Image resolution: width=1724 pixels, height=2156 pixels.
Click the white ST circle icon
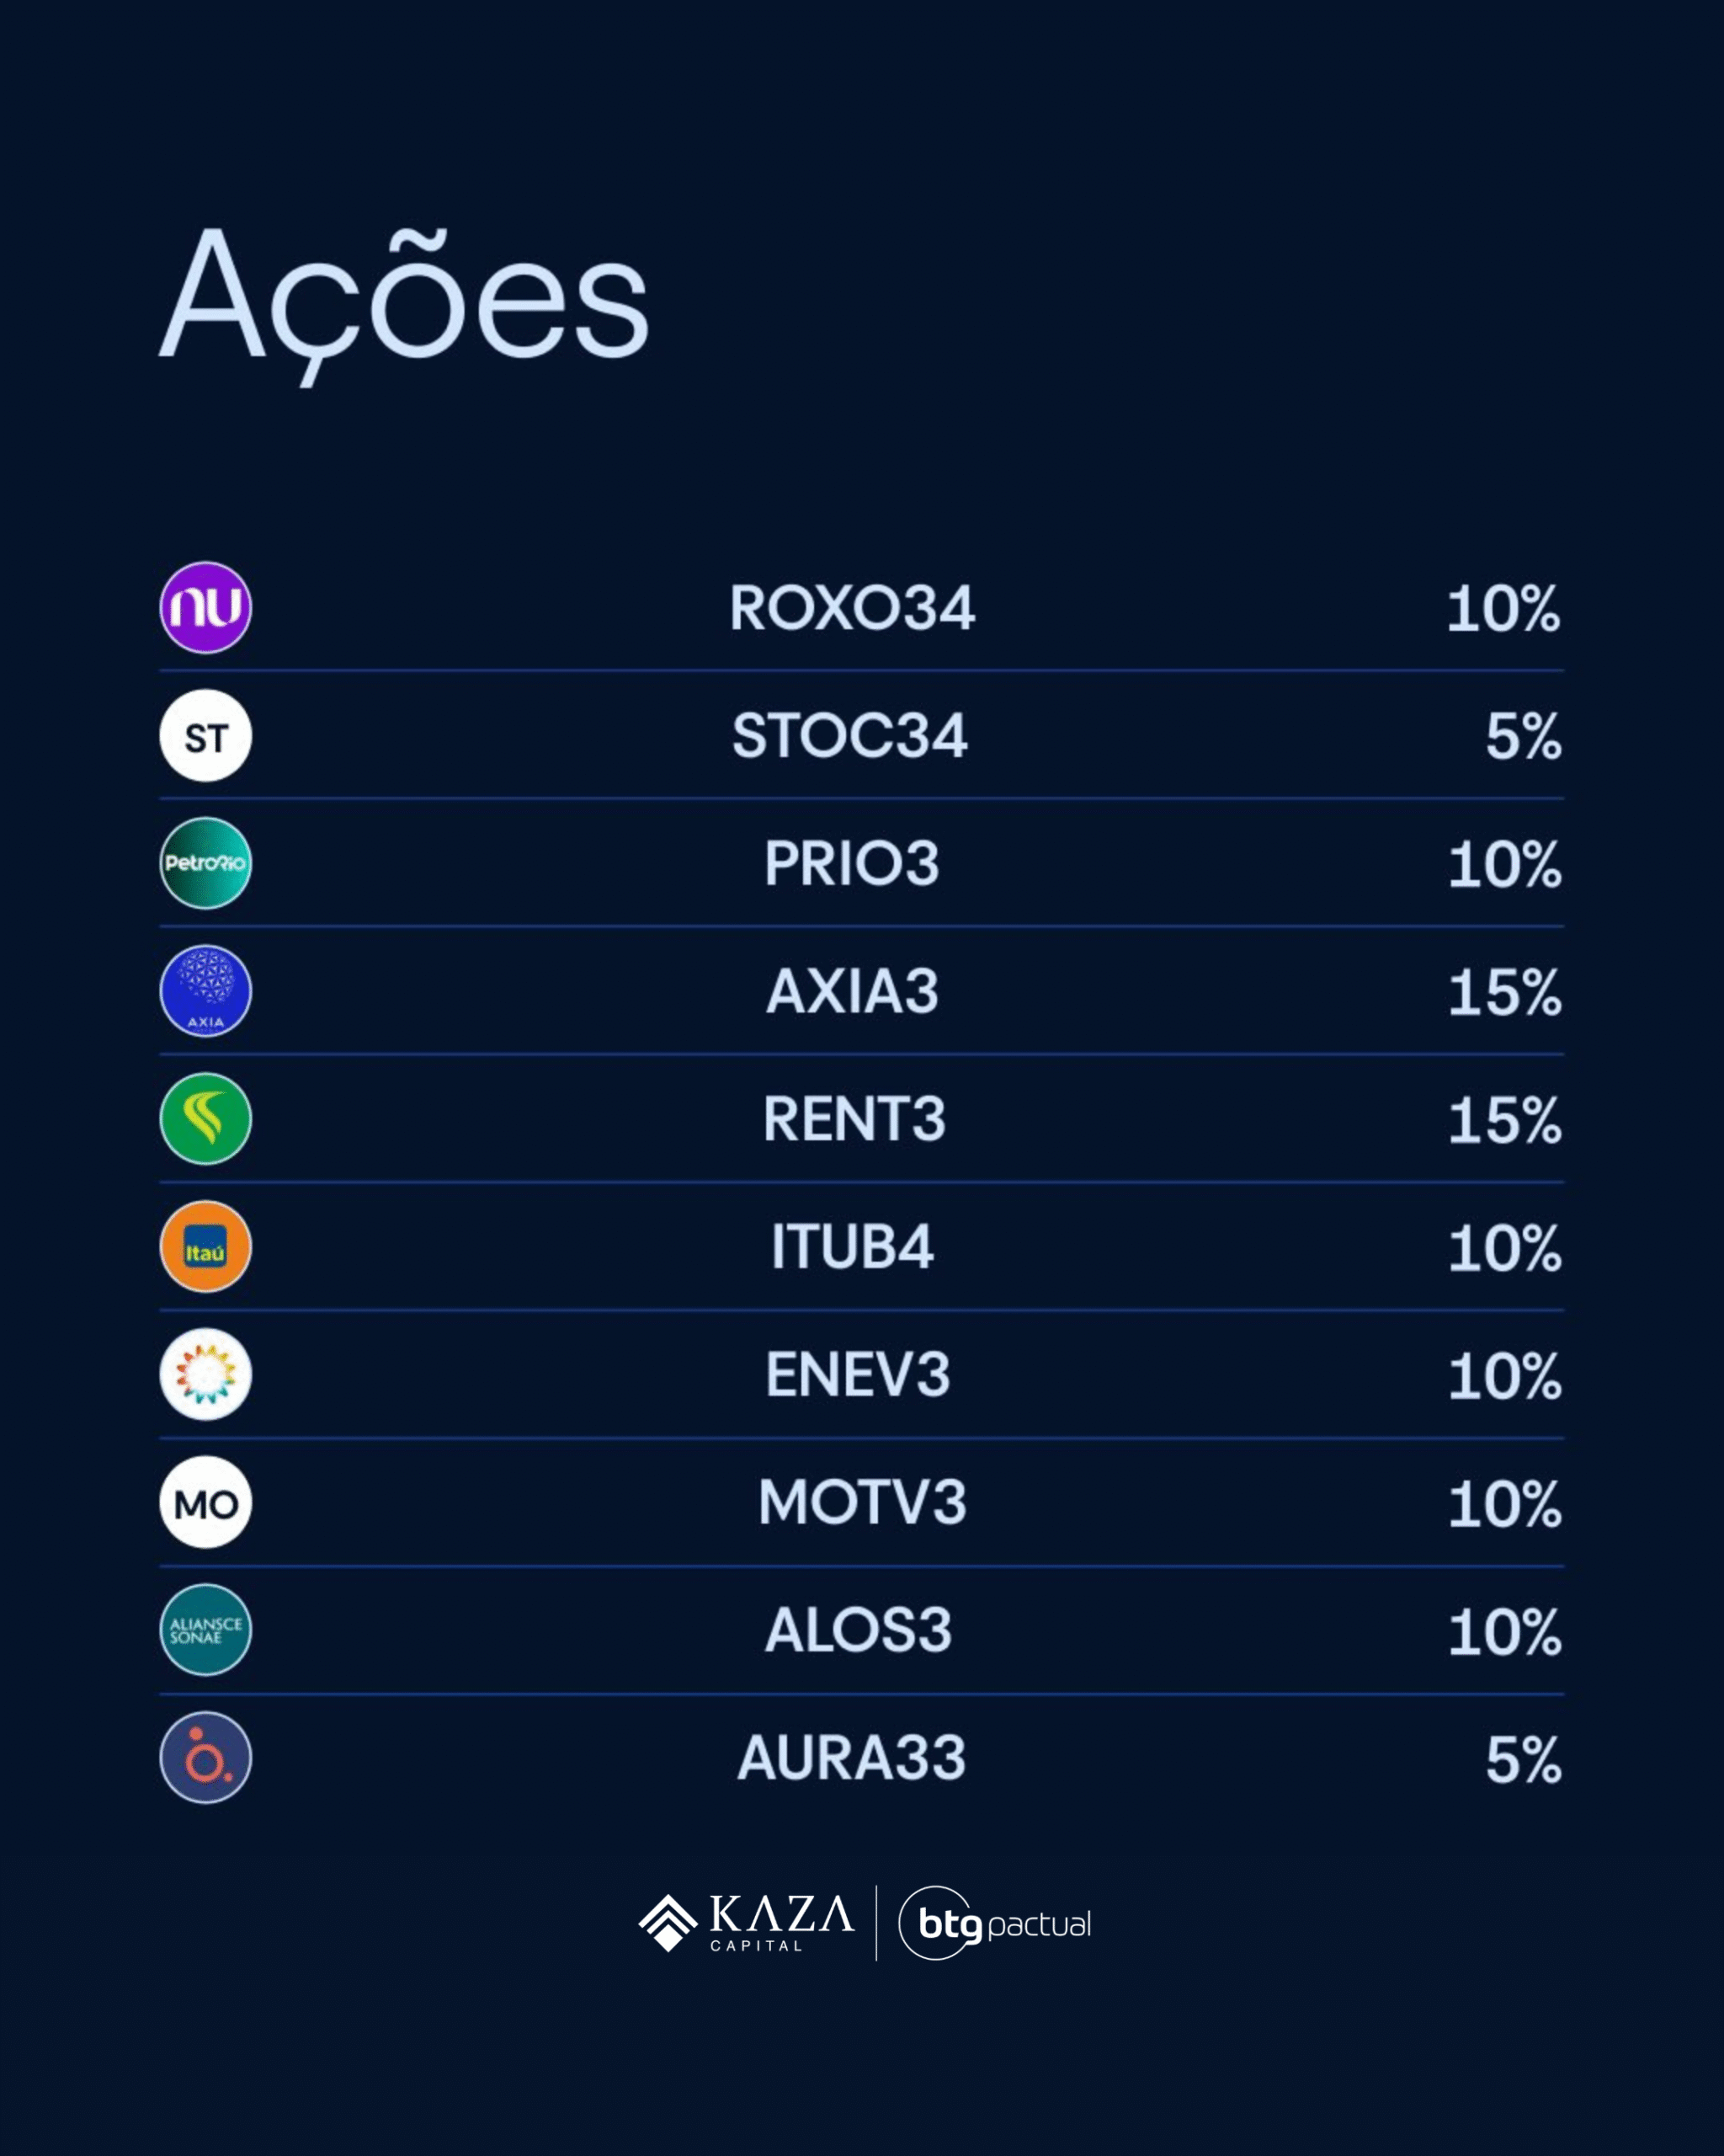[206, 735]
